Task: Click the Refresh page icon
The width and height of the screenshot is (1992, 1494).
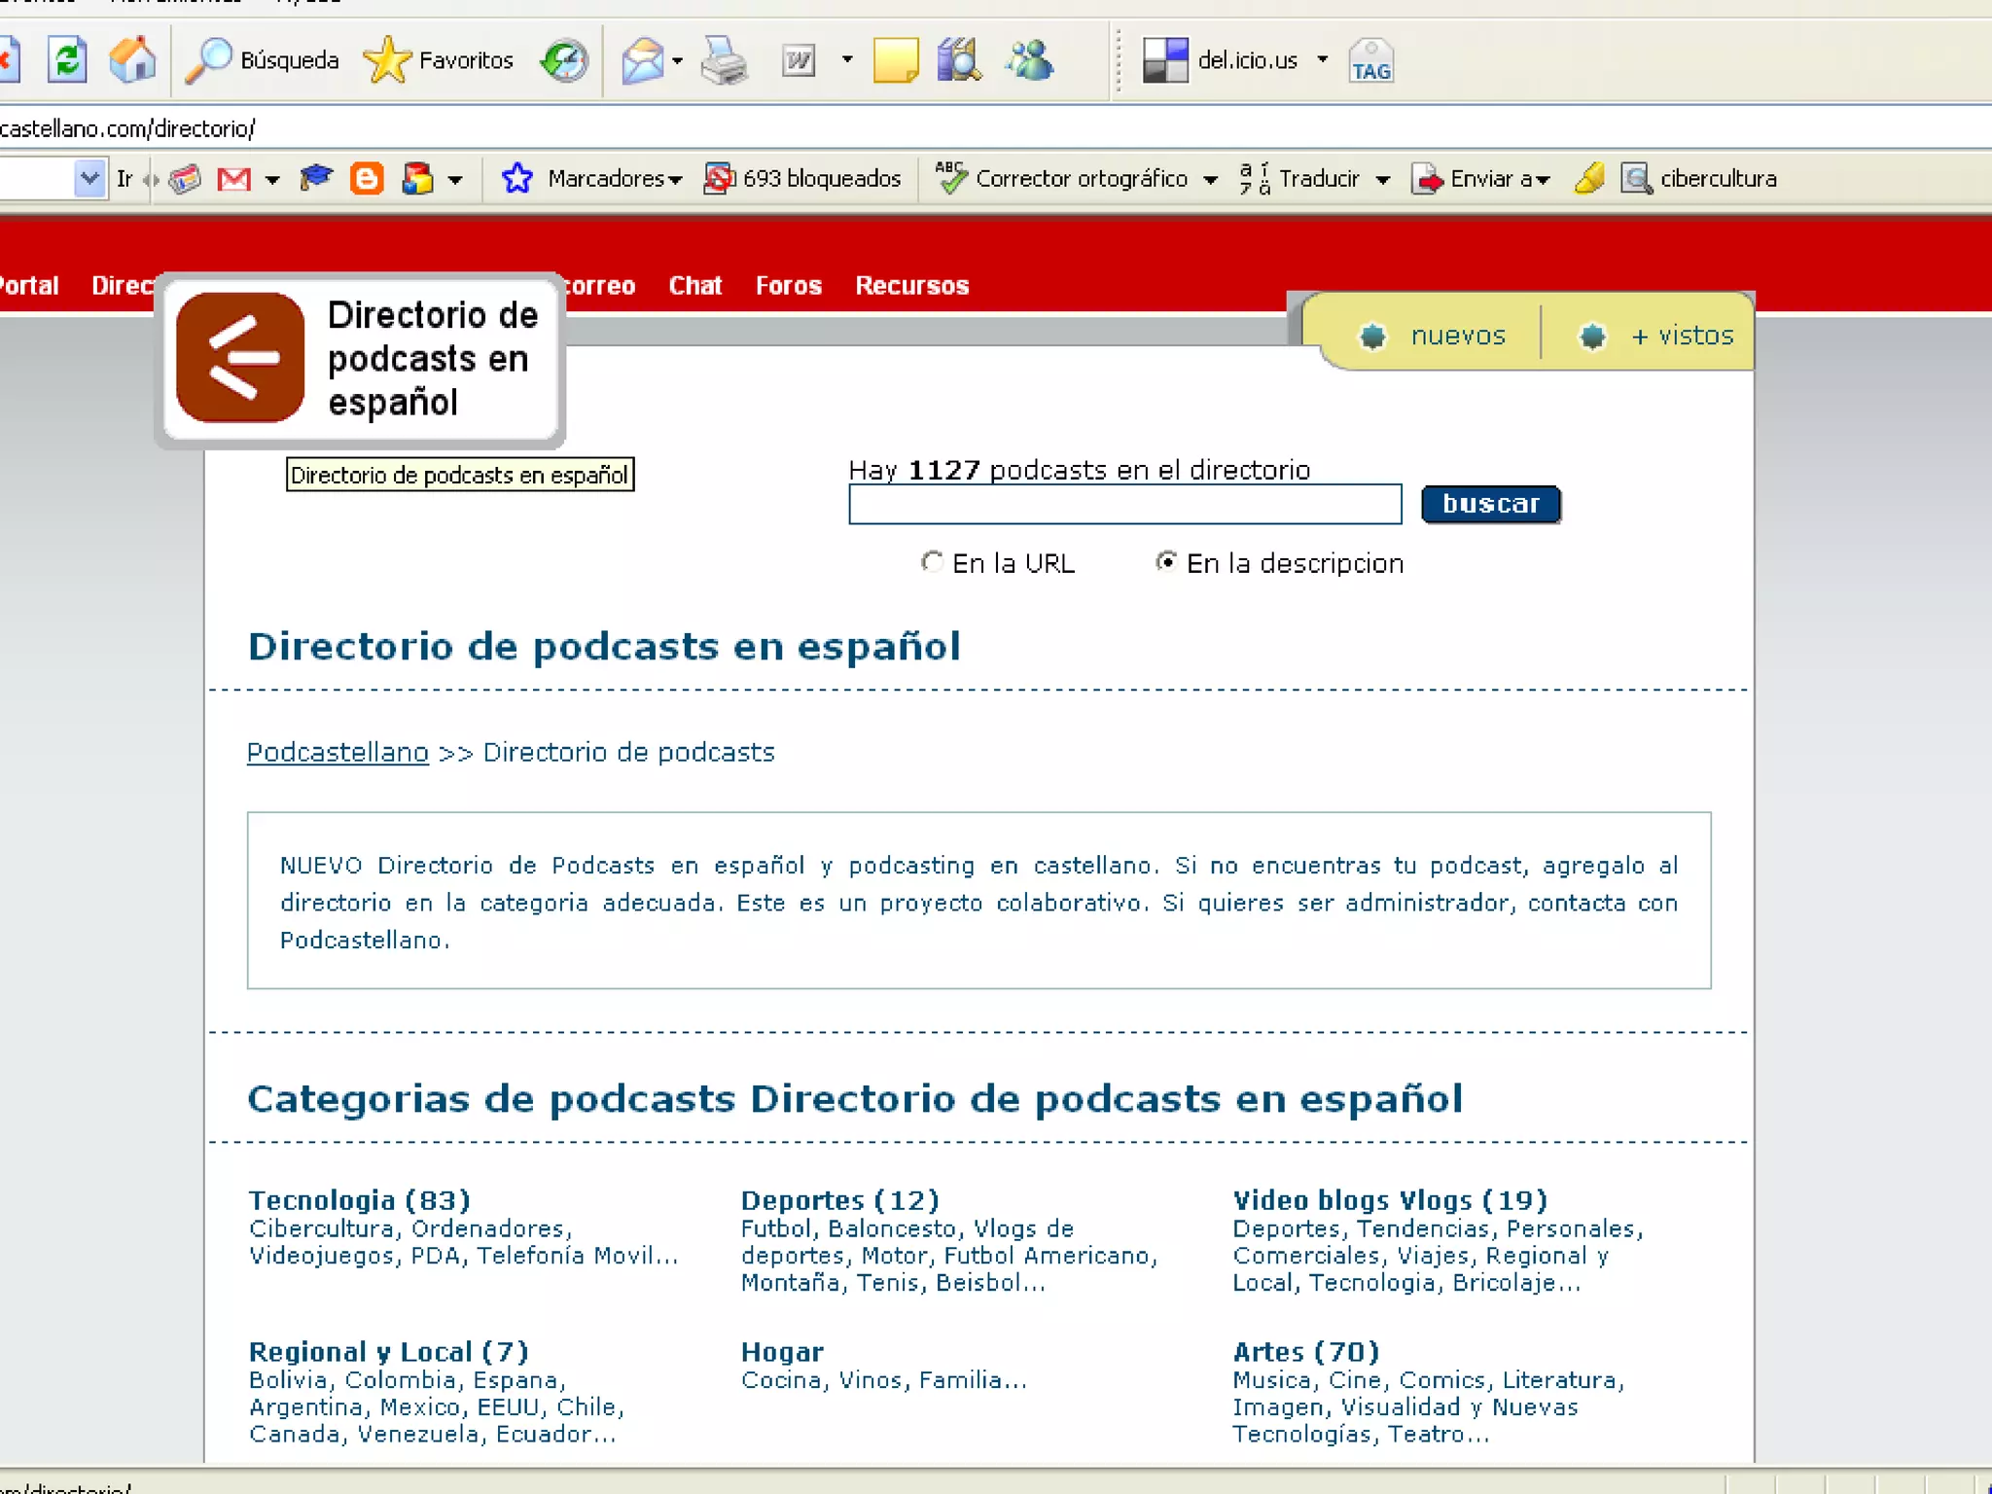Action: [x=66, y=60]
